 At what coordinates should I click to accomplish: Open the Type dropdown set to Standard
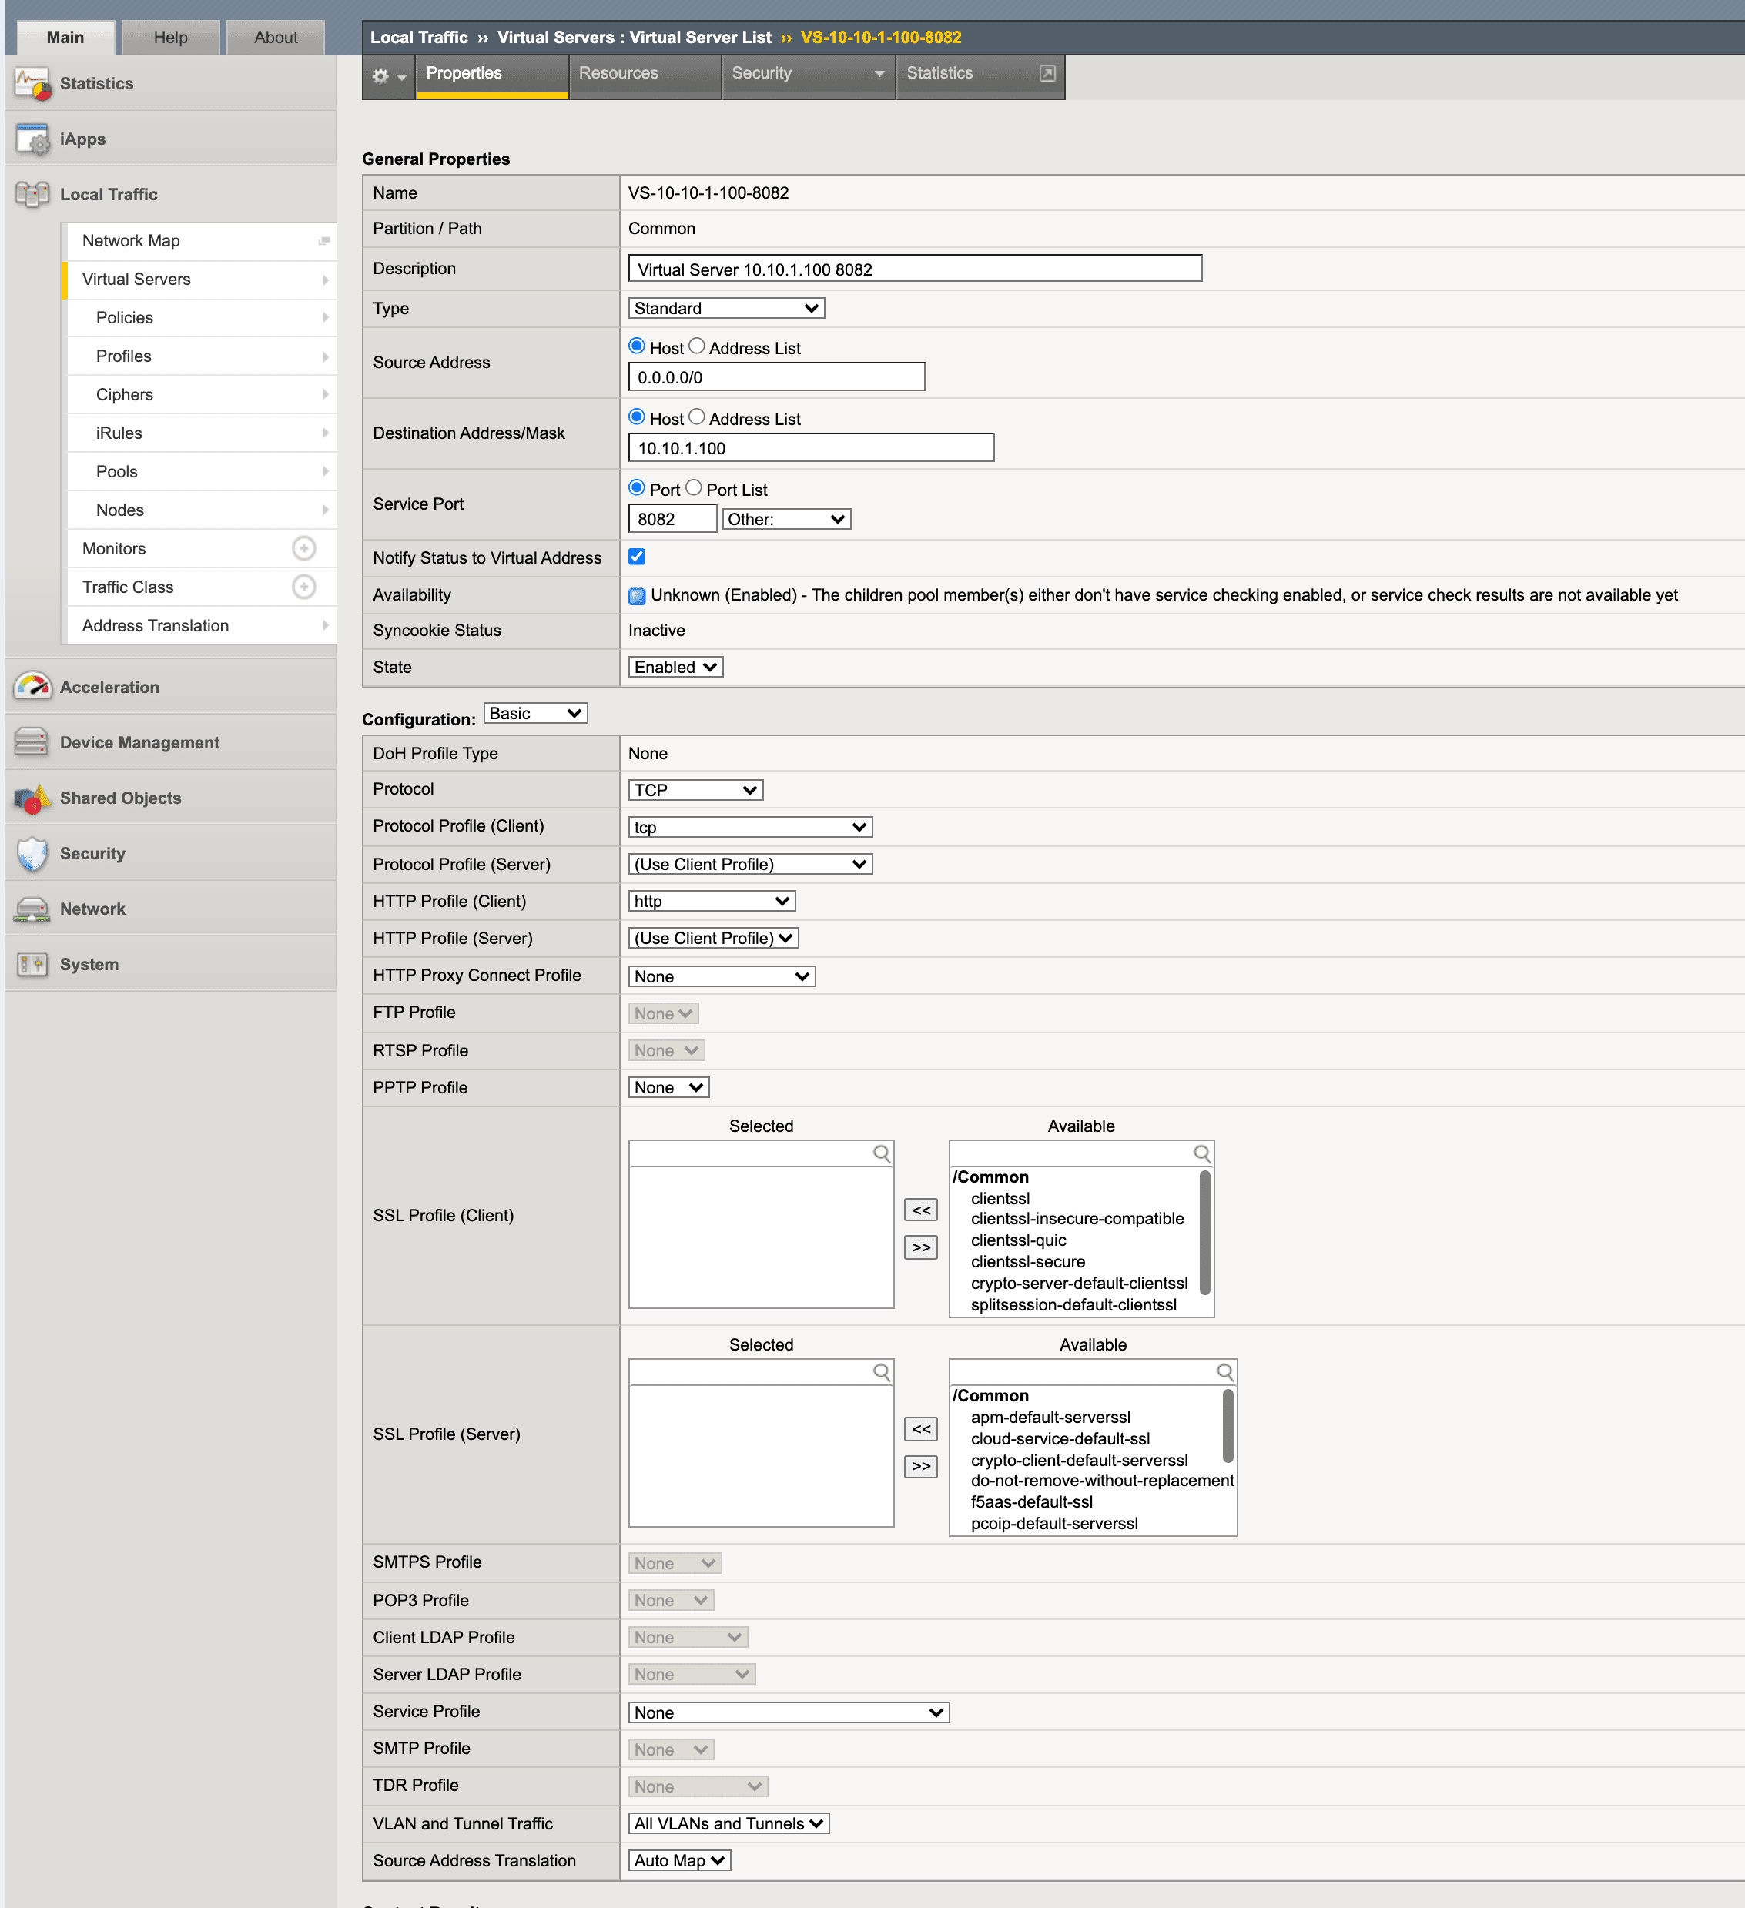click(x=726, y=309)
